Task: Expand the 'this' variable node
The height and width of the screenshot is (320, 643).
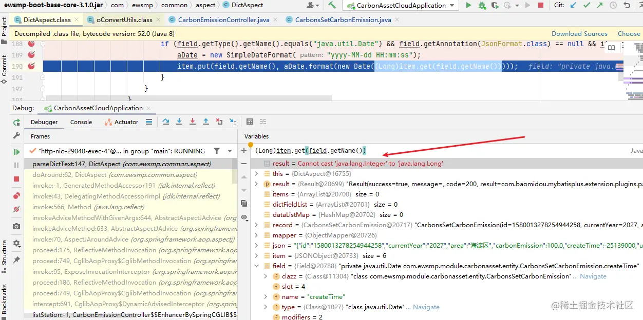Action: [257, 174]
